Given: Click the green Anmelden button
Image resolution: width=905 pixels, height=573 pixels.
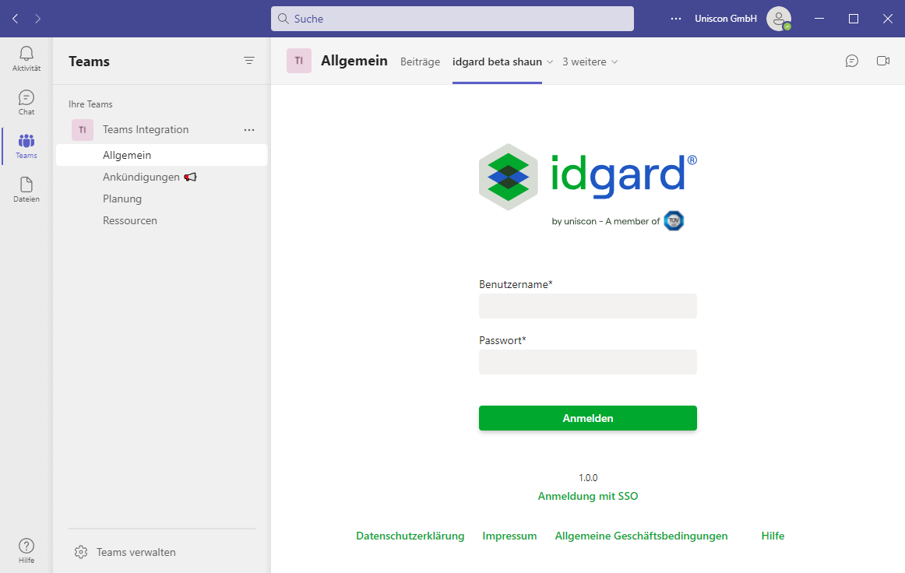Looking at the screenshot, I should [x=587, y=418].
